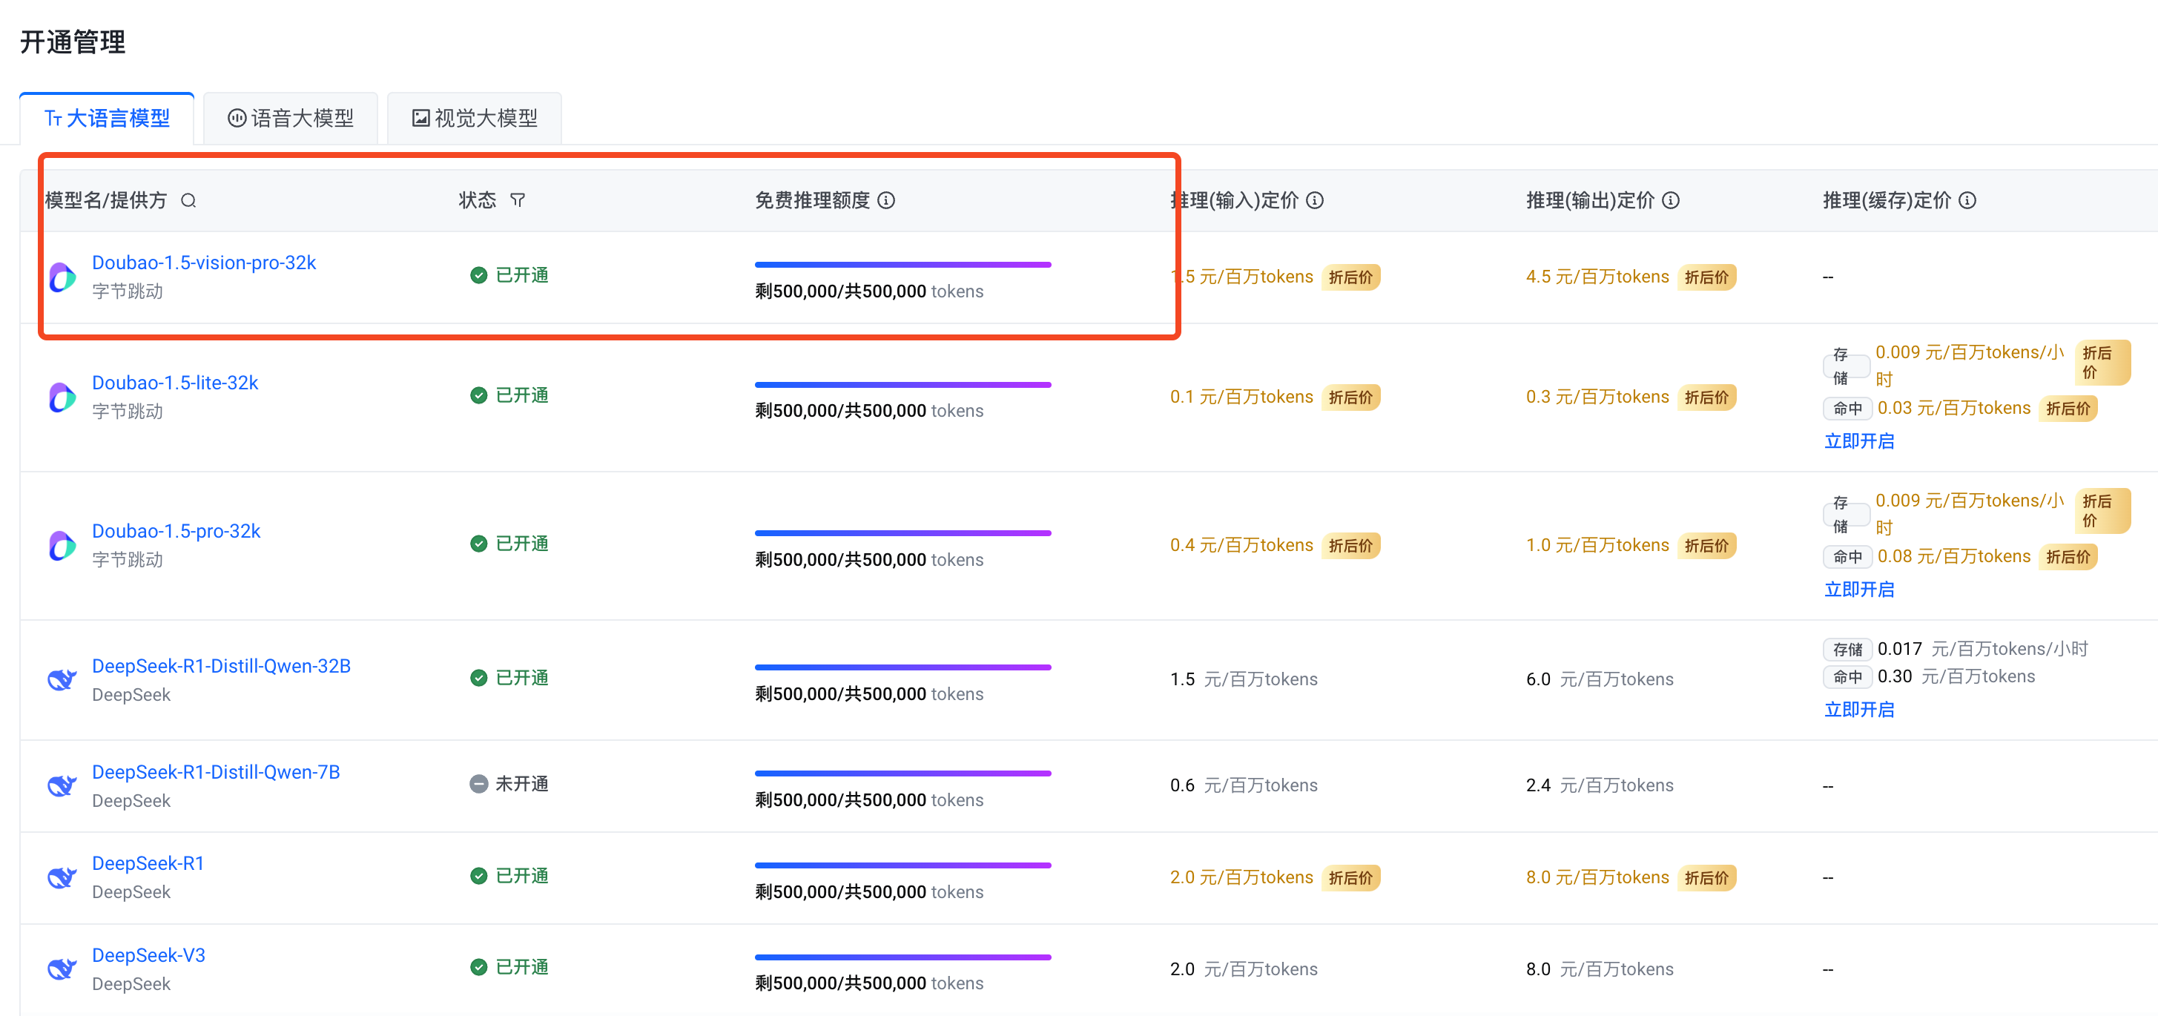Click 折后价 badge beside 4.5 元/百万tokens
This screenshot has height=1016, width=2158.
coord(1706,277)
